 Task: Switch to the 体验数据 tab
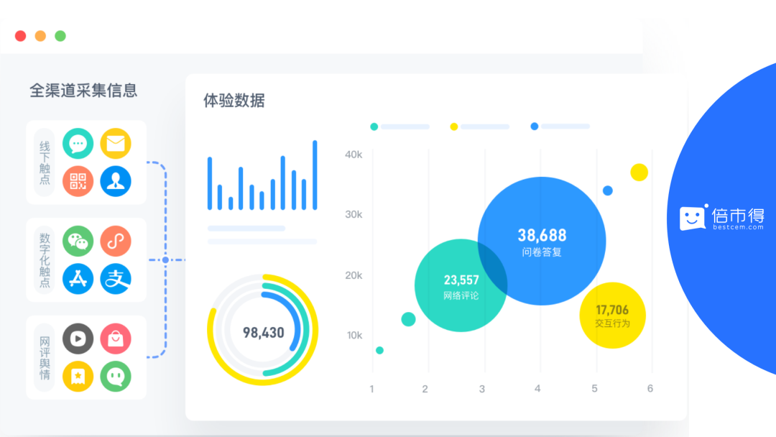tap(234, 101)
